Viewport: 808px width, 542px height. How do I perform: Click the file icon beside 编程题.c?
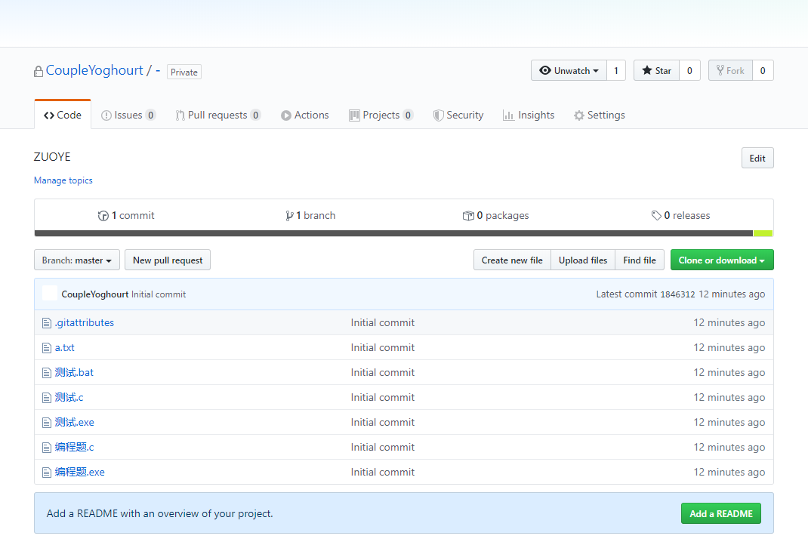(46, 448)
